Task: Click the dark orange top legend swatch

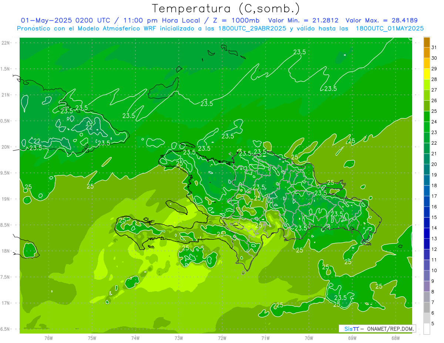Action: pos(427,42)
